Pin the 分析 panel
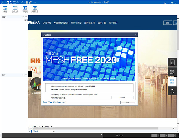This screenshot has width=179, height=138. point(26,75)
